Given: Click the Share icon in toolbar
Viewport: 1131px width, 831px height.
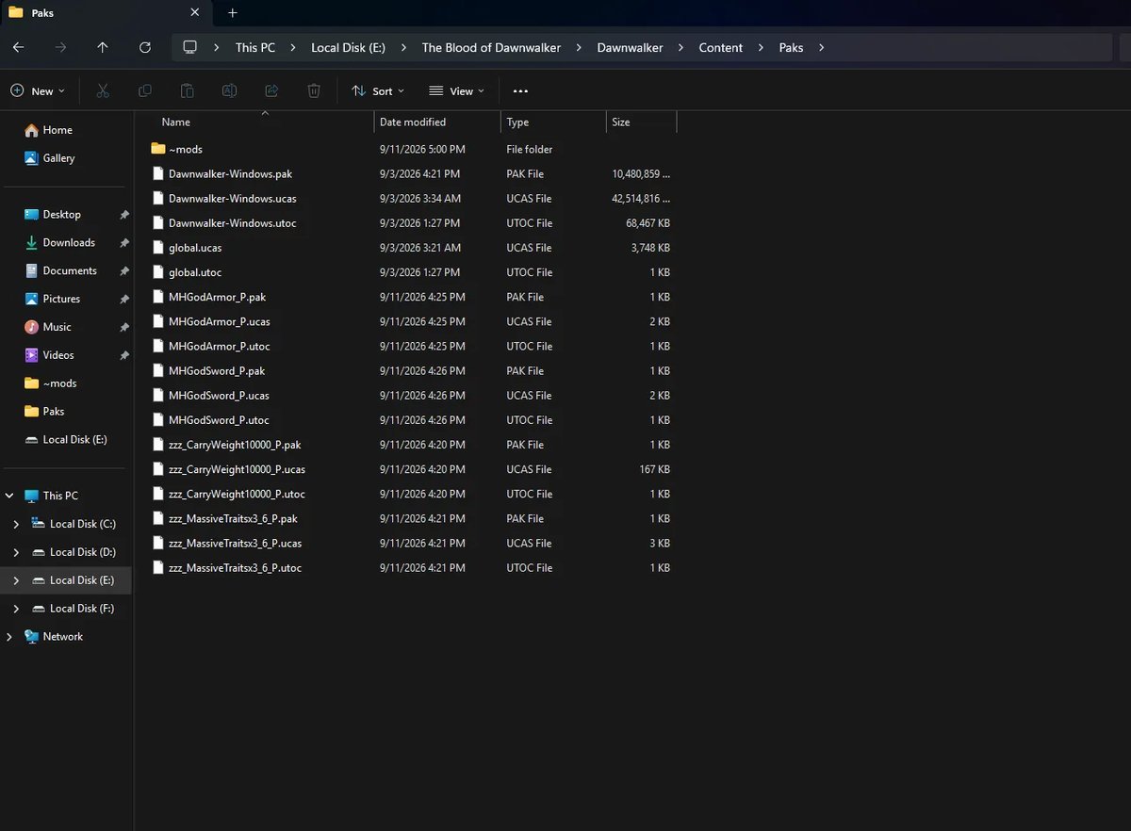Looking at the screenshot, I should [x=271, y=90].
